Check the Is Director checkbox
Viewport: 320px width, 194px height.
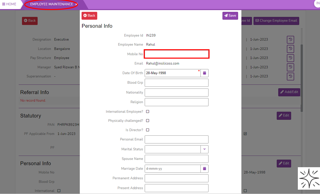click(x=148, y=130)
